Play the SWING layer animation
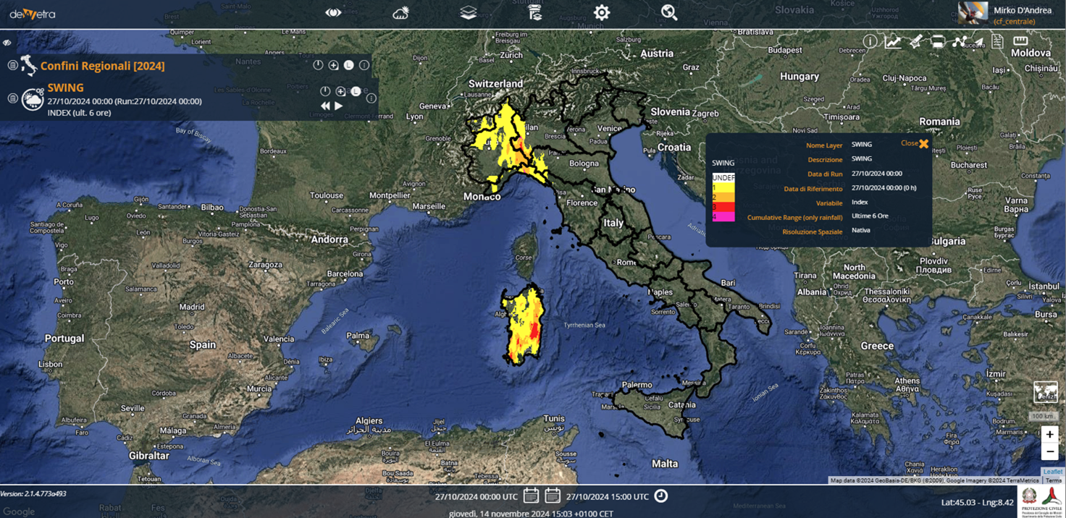The height and width of the screenshot is (518, 1066). (339, 106)
